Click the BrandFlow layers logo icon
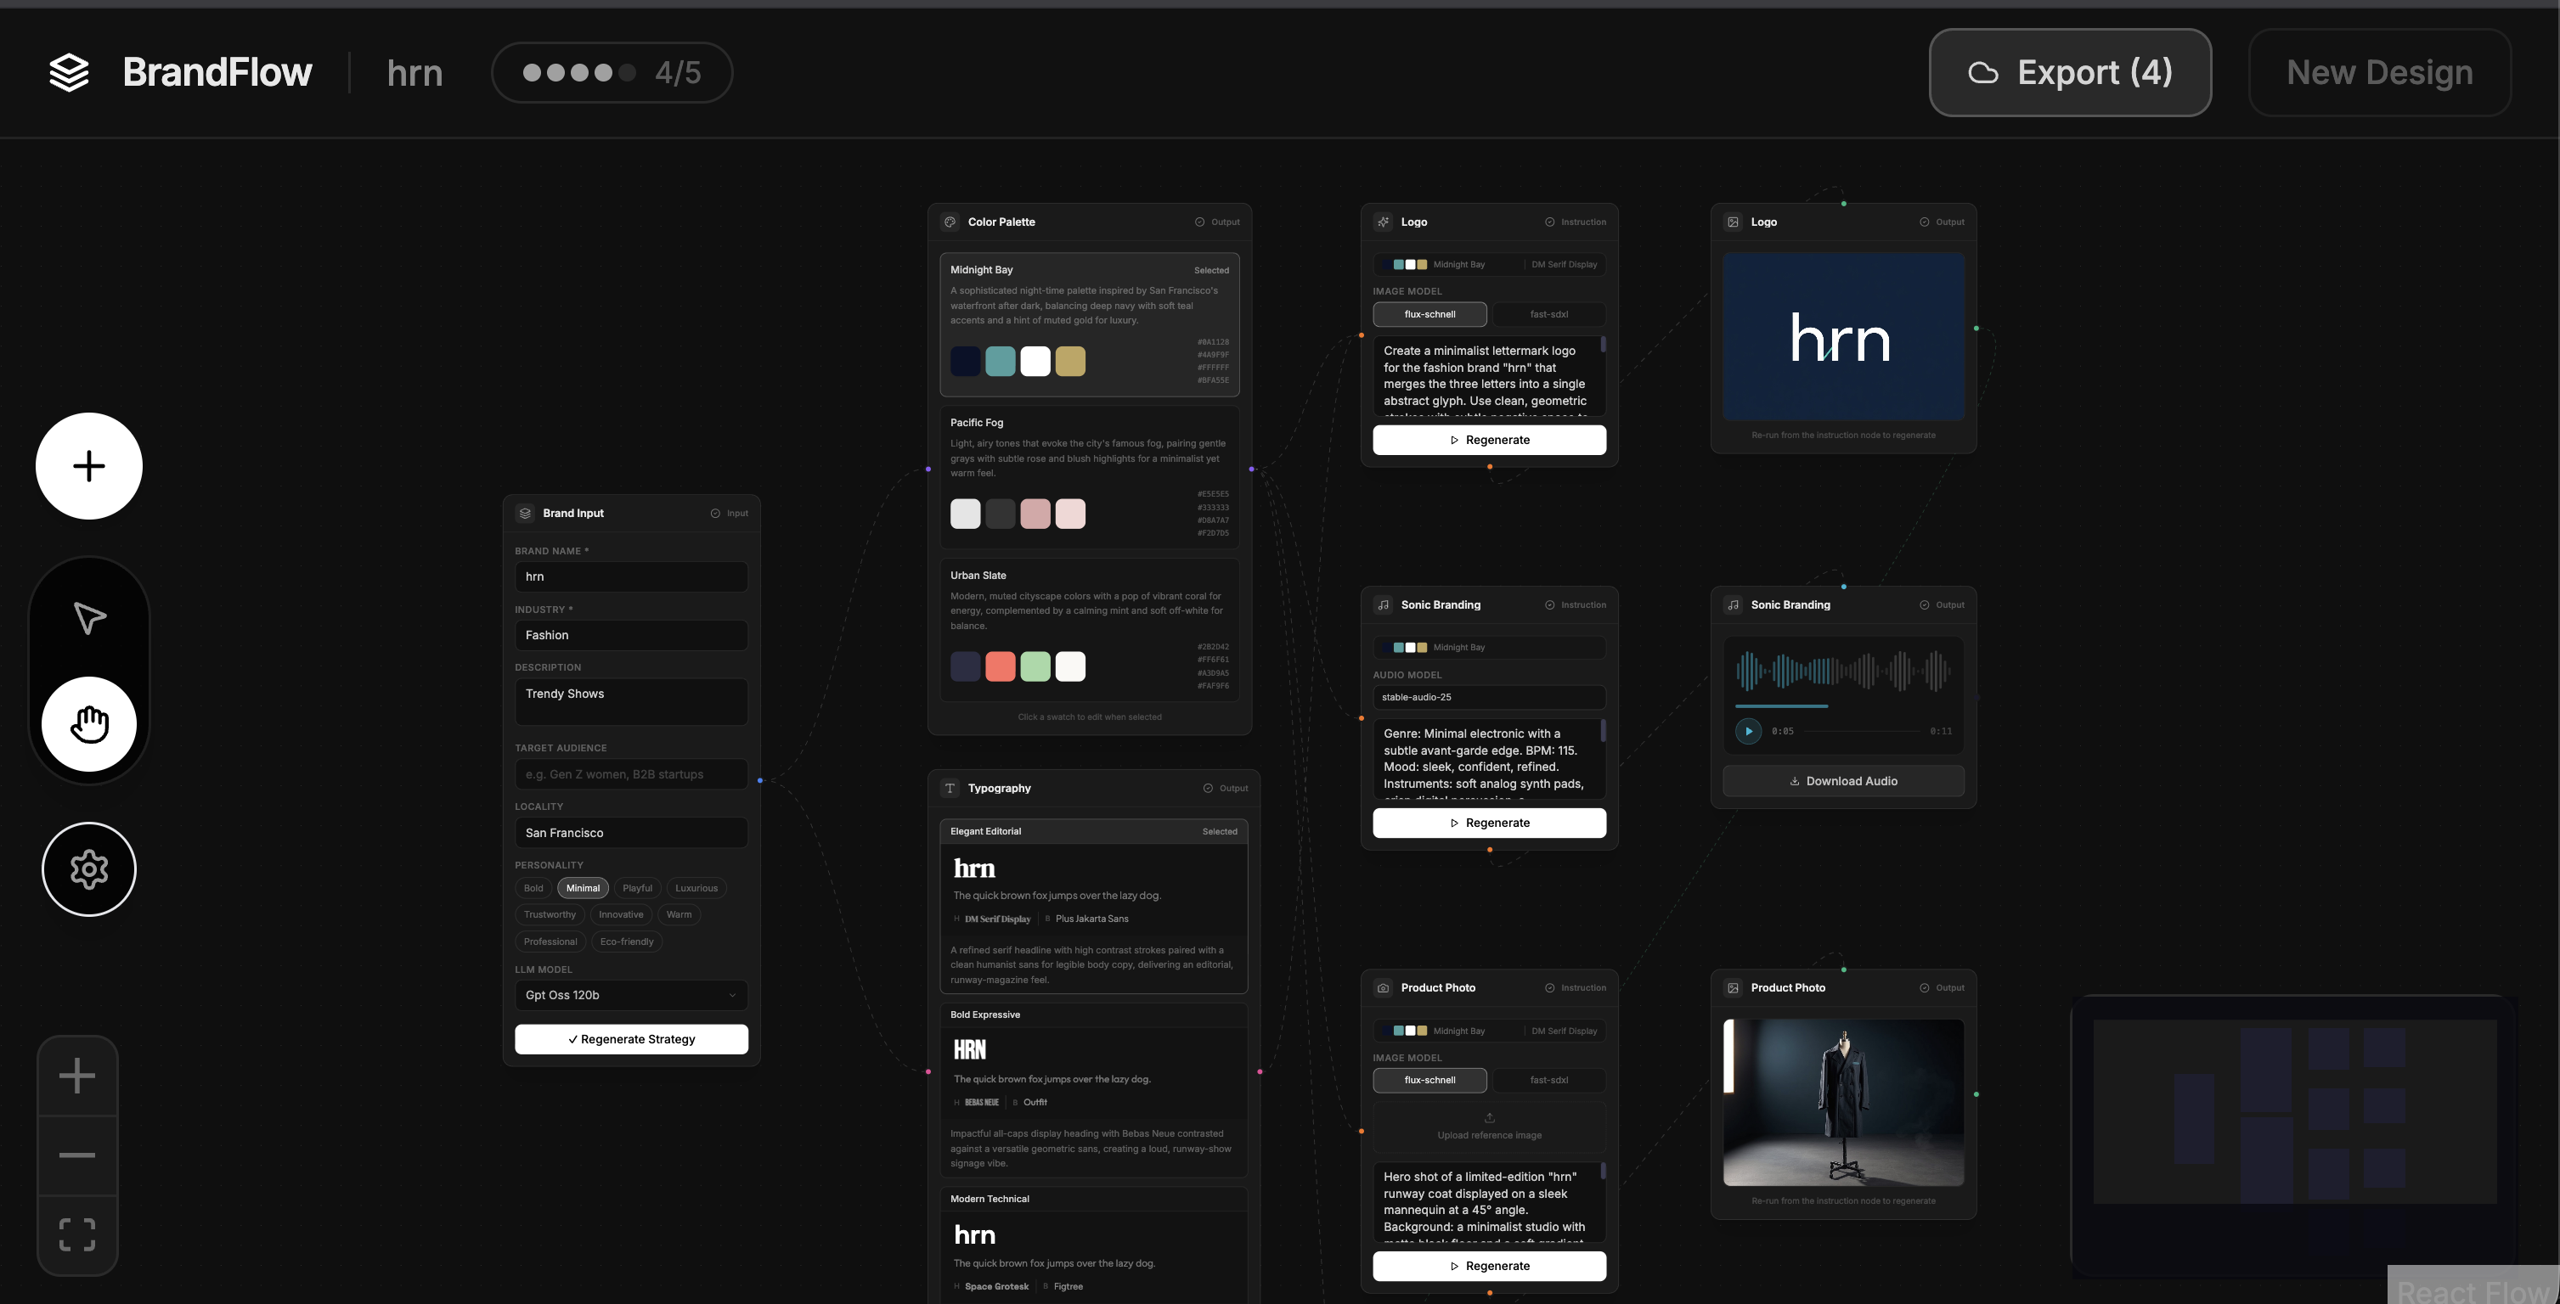This screenshot has width=2560, height=1304. (x=69, y=72)
